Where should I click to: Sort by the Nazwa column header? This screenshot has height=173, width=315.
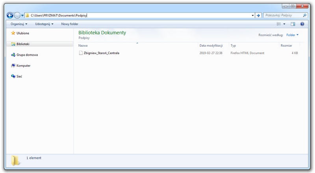pos(137,46)
